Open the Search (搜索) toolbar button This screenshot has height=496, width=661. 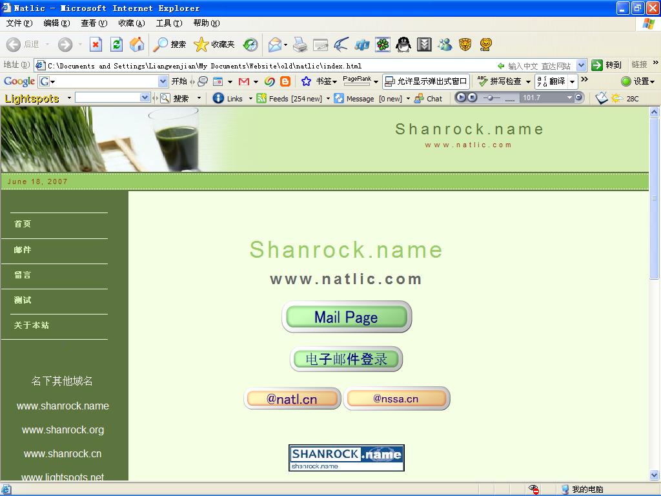pos(170,45)
